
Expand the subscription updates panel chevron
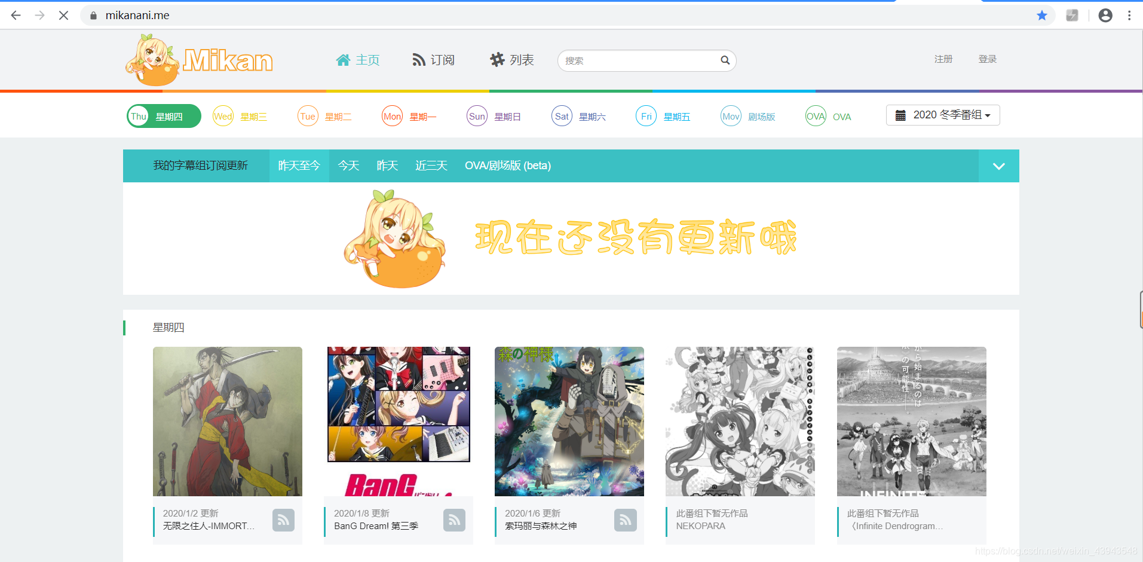click(x=998, y=166)
